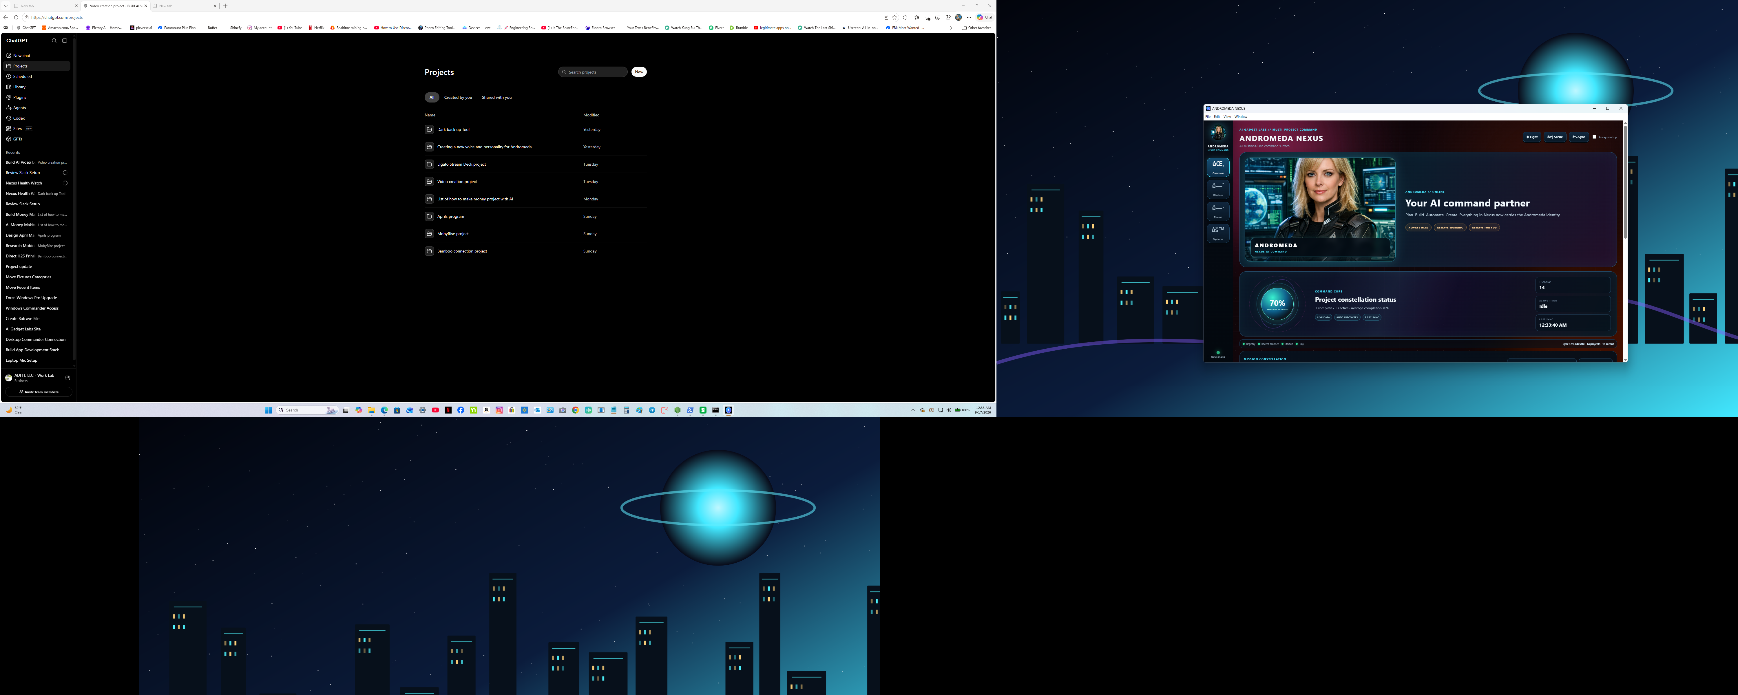The height and width of the screenshot is (695, 1738).
Task: Add page to favorites star icon
Action: point(895,18)
